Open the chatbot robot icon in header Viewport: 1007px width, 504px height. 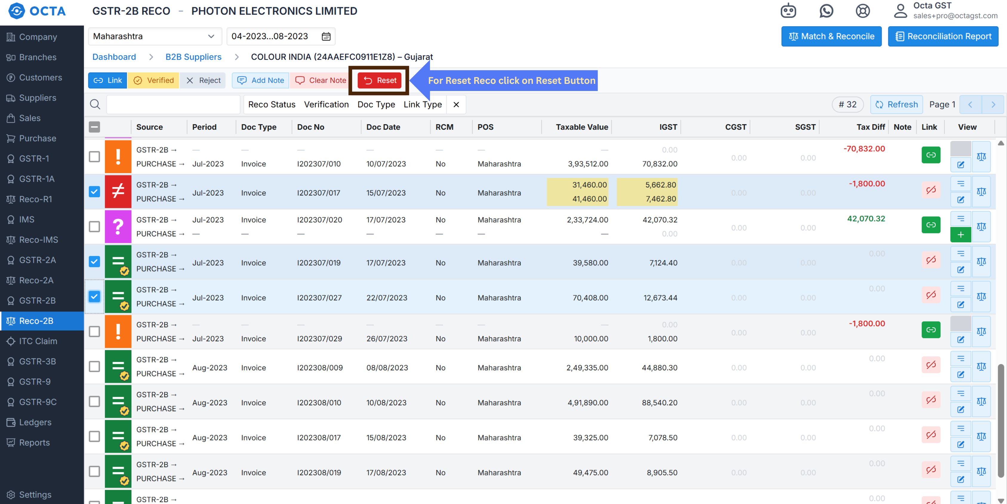point(788,10)
